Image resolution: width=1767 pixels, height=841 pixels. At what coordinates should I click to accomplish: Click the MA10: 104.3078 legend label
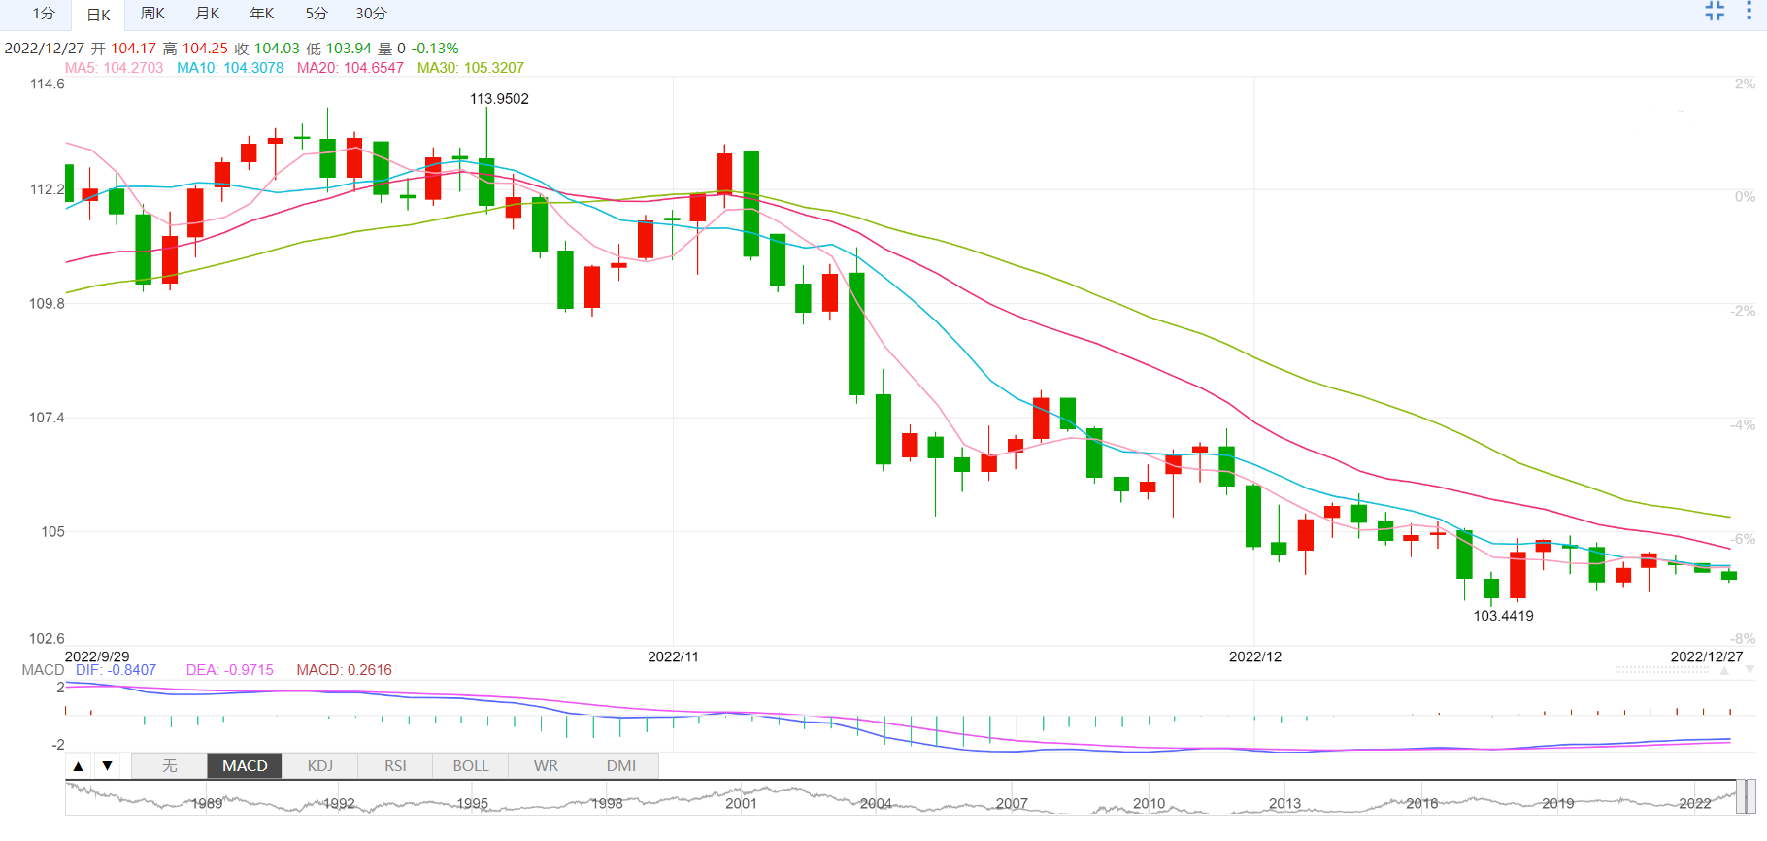coord(230,68)
